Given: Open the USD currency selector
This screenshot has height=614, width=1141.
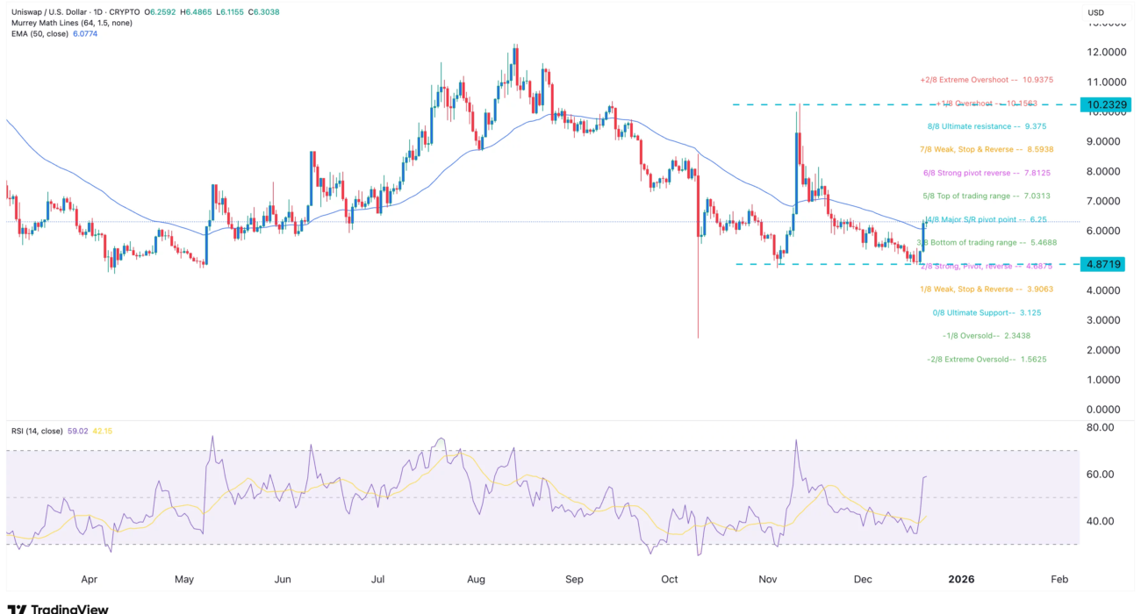Looking at the screenshot, I should point(1095,12).
